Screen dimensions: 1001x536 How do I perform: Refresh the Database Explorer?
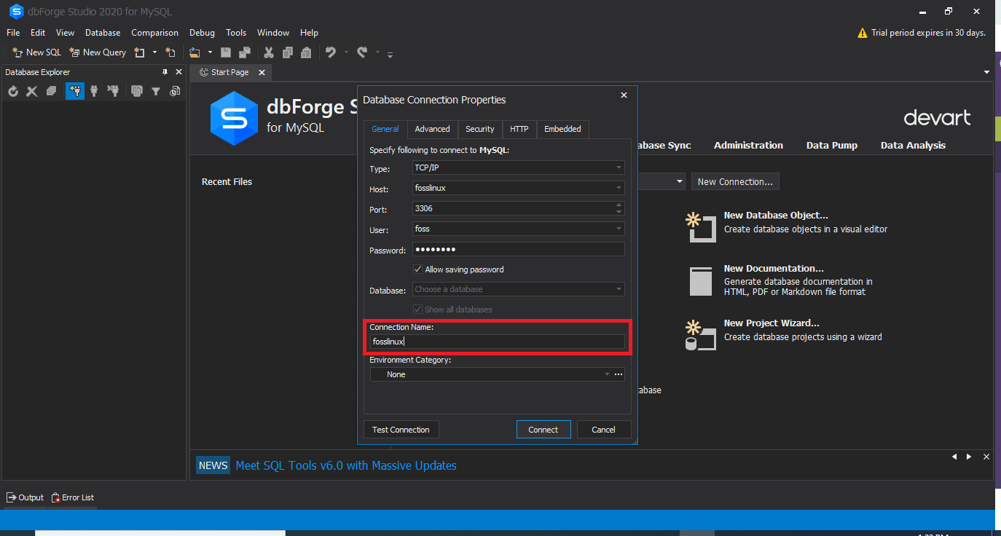pyautogui.click(x=12, y=91)
